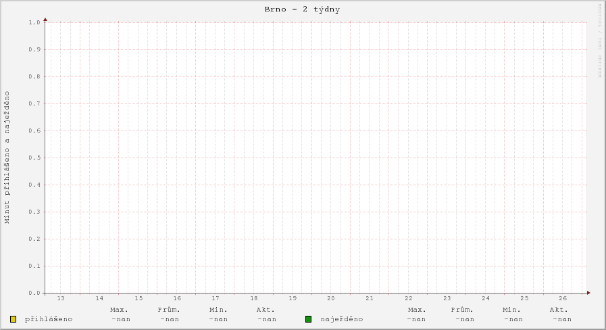Viewport: 606px width, 330px height.
Task: Click the 1.0 y-axis tick label
Action: point(35,22)
